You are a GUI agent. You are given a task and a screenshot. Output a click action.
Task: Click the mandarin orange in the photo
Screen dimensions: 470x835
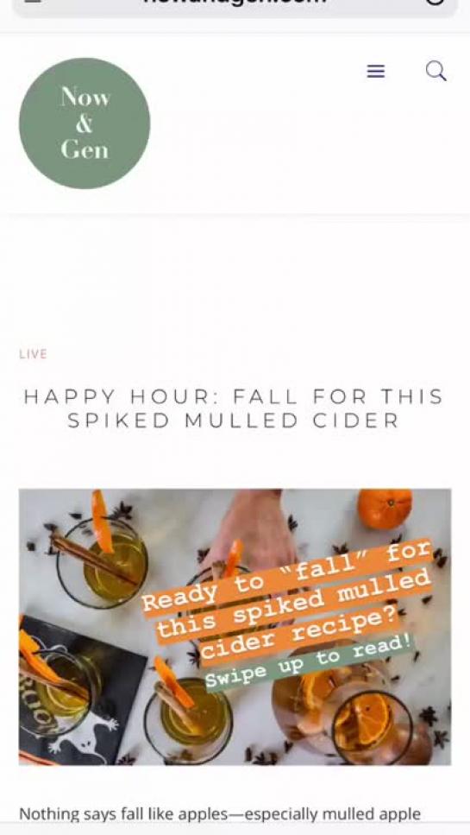tap(385, 508)
